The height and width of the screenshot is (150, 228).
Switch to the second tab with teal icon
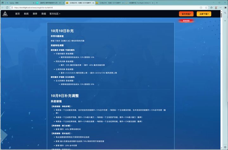(x=50, y=3)
